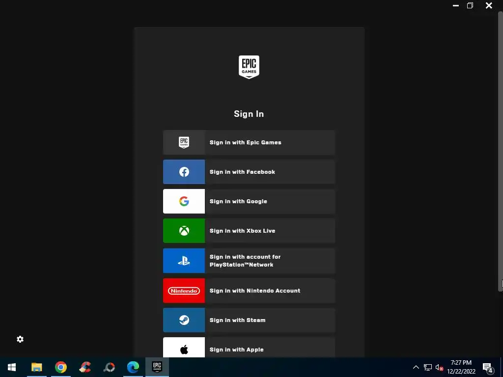The height and width of the screenshot is (377, 503).
Task: Choose Sign in with Nintendo Account
Action: point(249,291)
